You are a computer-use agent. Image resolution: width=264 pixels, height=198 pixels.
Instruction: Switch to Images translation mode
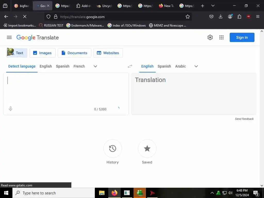(43, 53)
